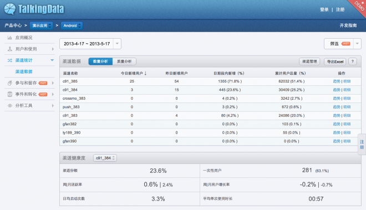This screenshot has height=210, width=366.
Task: Click 产品中心 breadcrumb
Action: (x=13, y=25)
